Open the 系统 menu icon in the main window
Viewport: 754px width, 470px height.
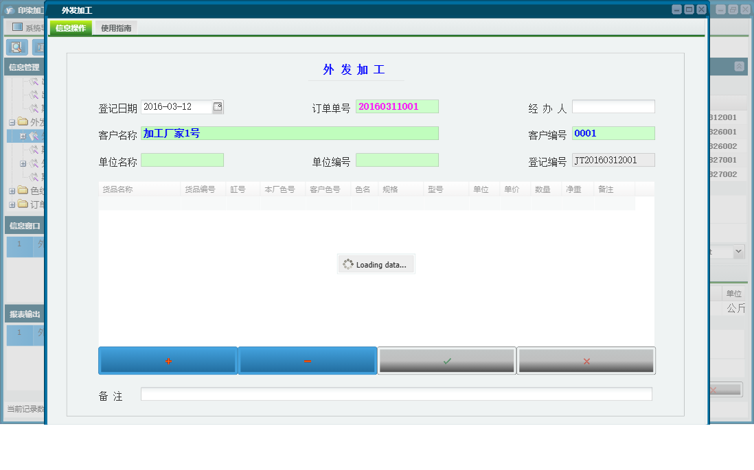click(x=17, y=27)
